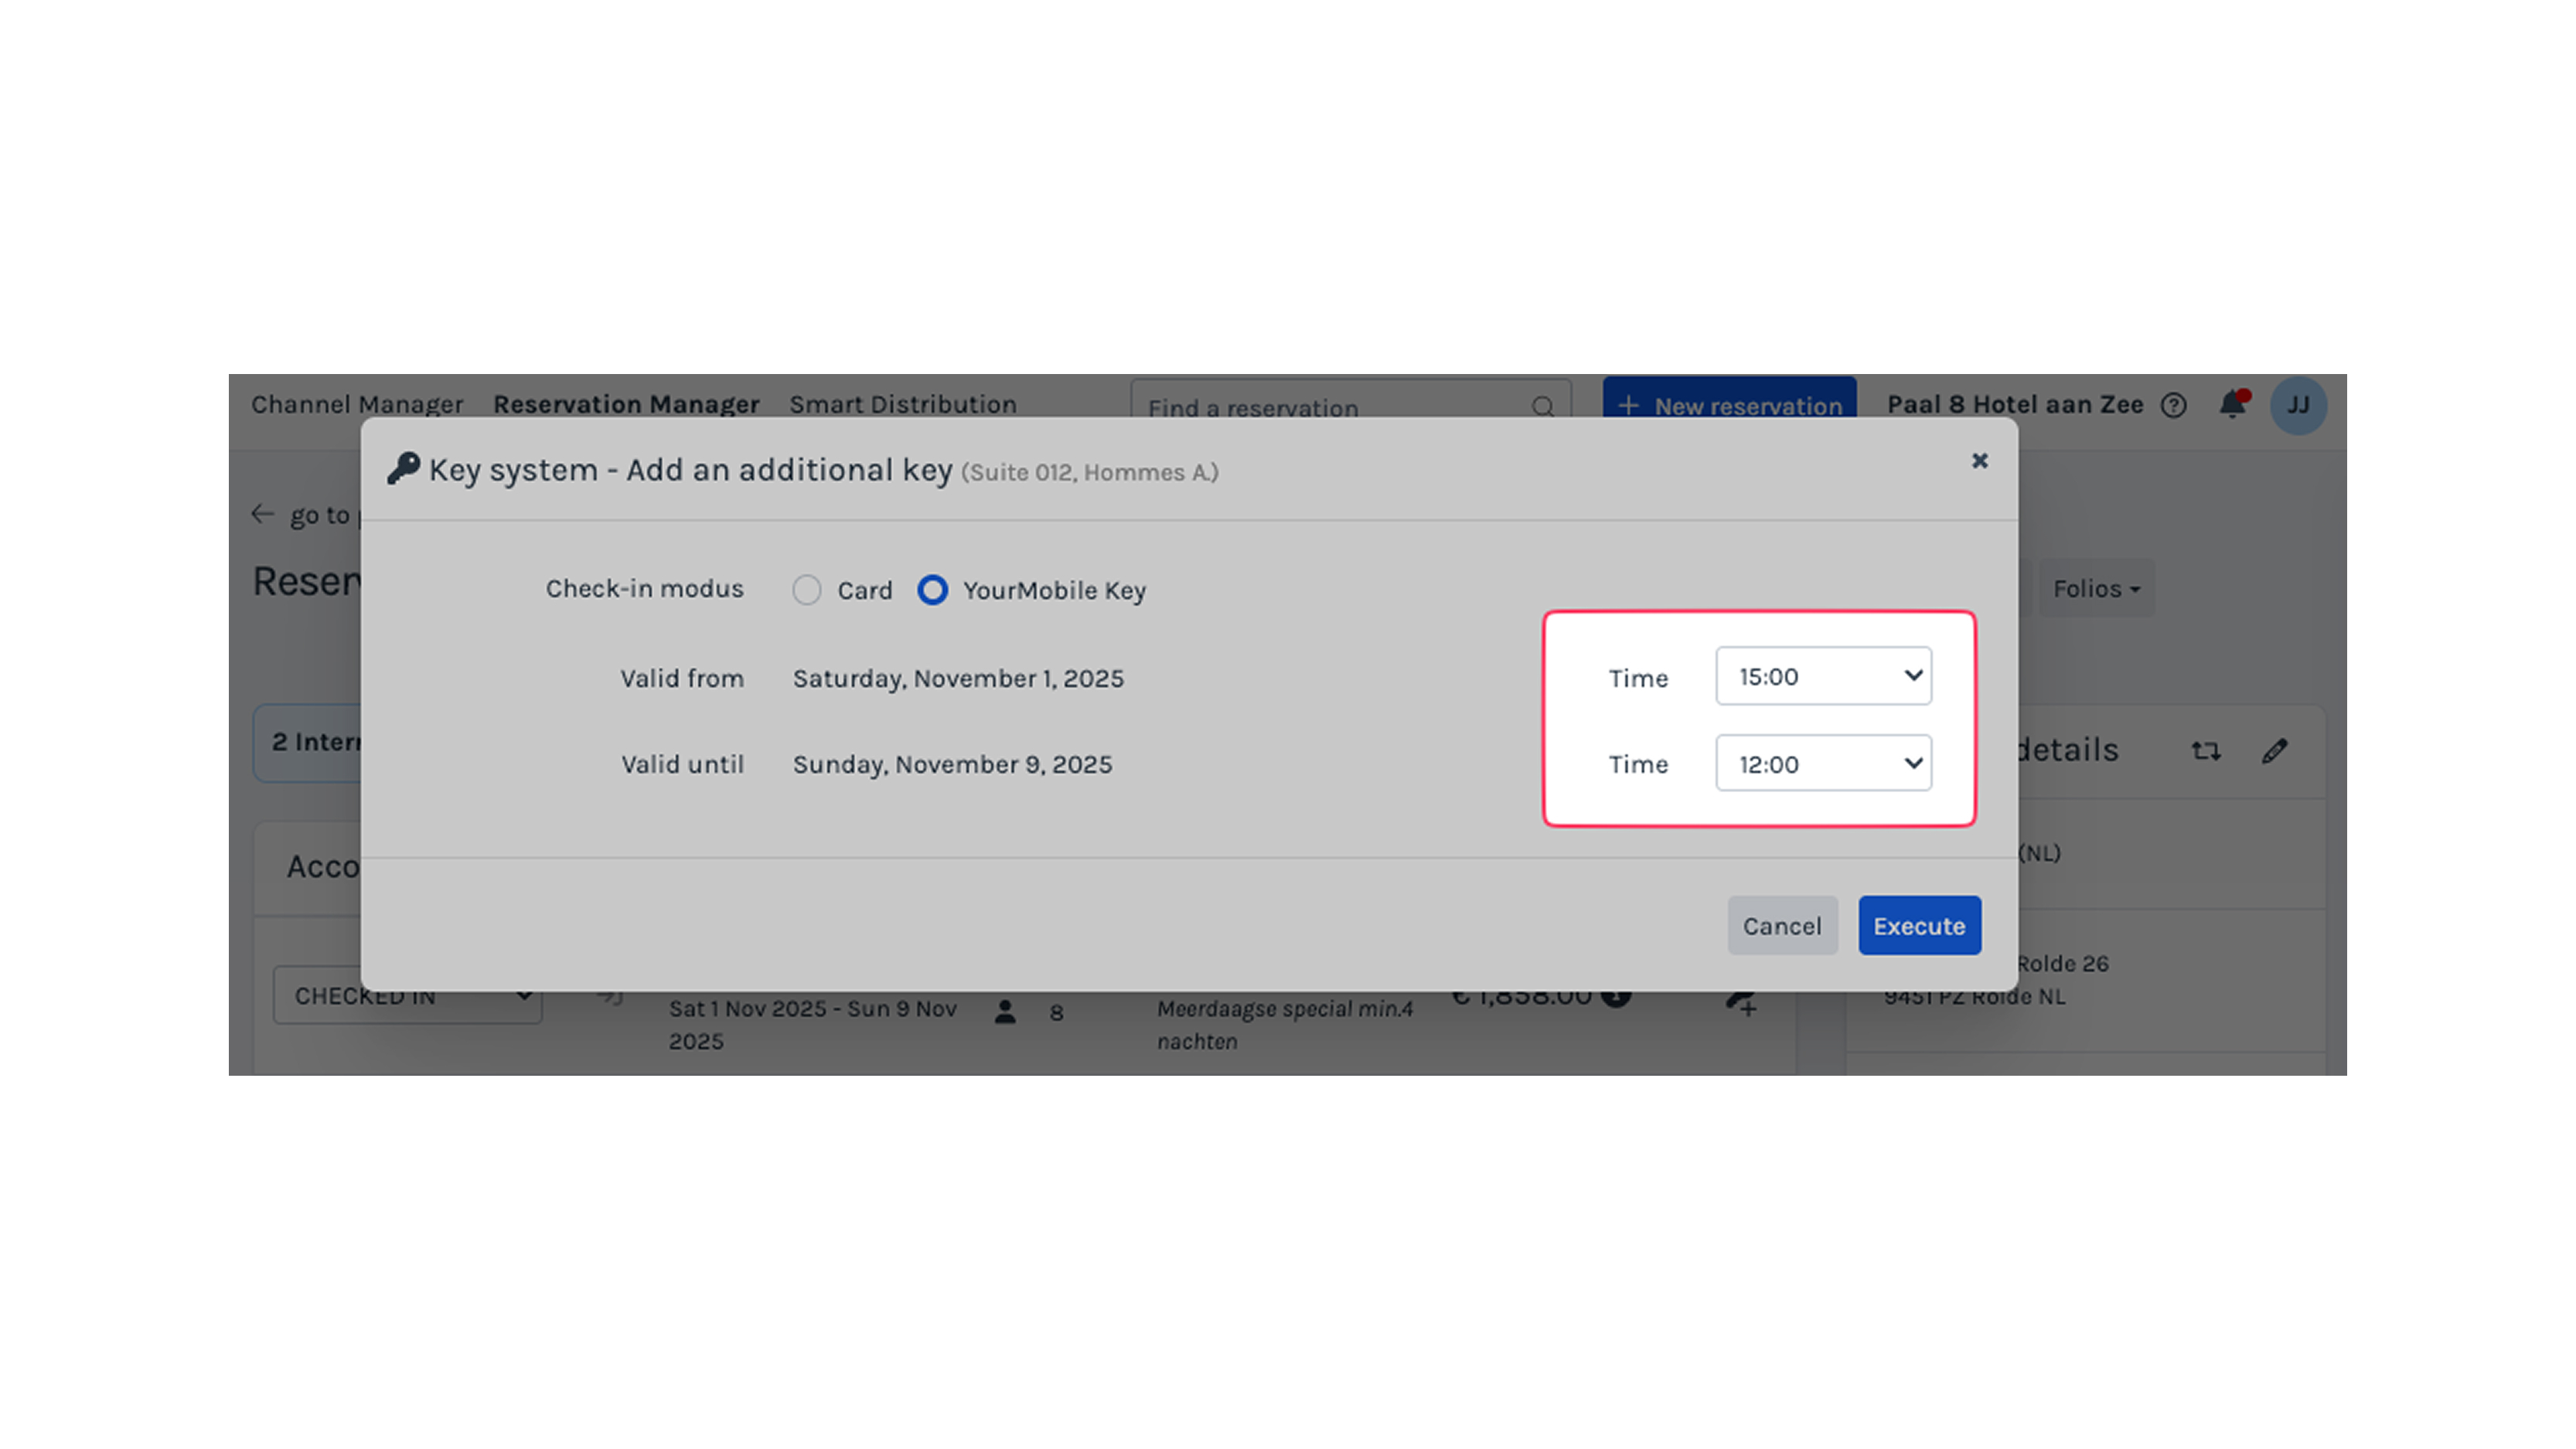The width and height of the screenshot is (2576, 1449).
Task: Click the swap arrows icon beside details
Action: [x=2206, y=750]
